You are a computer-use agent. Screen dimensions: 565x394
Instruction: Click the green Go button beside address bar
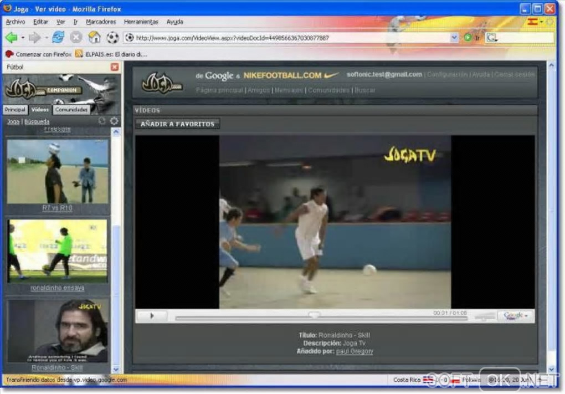click(x=468, y=37)
